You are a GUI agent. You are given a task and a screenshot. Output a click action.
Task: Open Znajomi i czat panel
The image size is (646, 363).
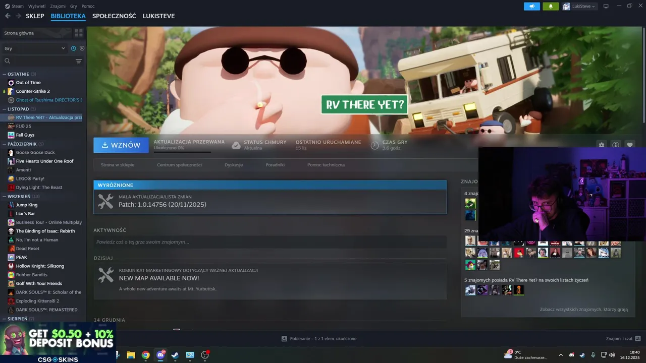(623, 338)
